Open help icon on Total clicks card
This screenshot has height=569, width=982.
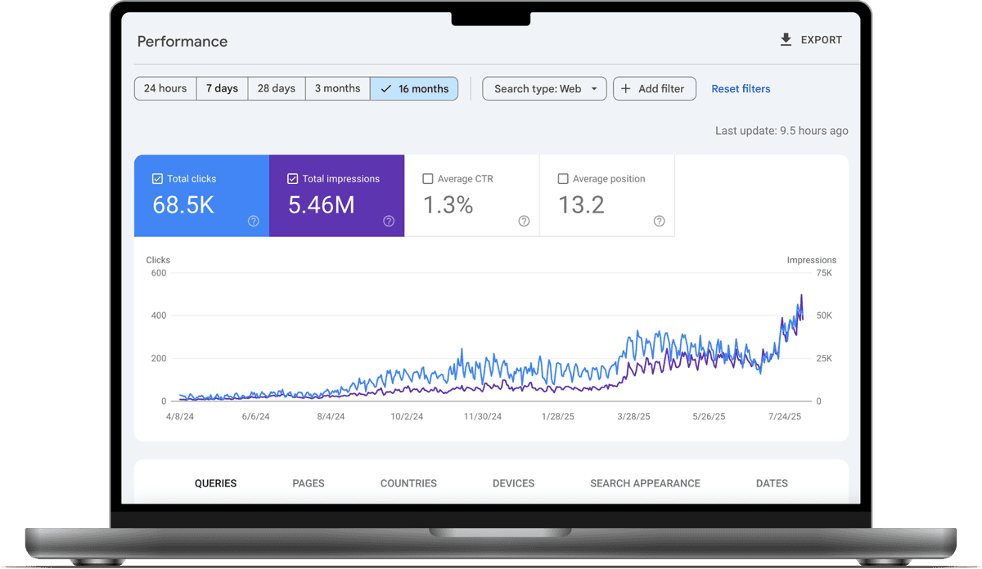click(x=254, y=221)
